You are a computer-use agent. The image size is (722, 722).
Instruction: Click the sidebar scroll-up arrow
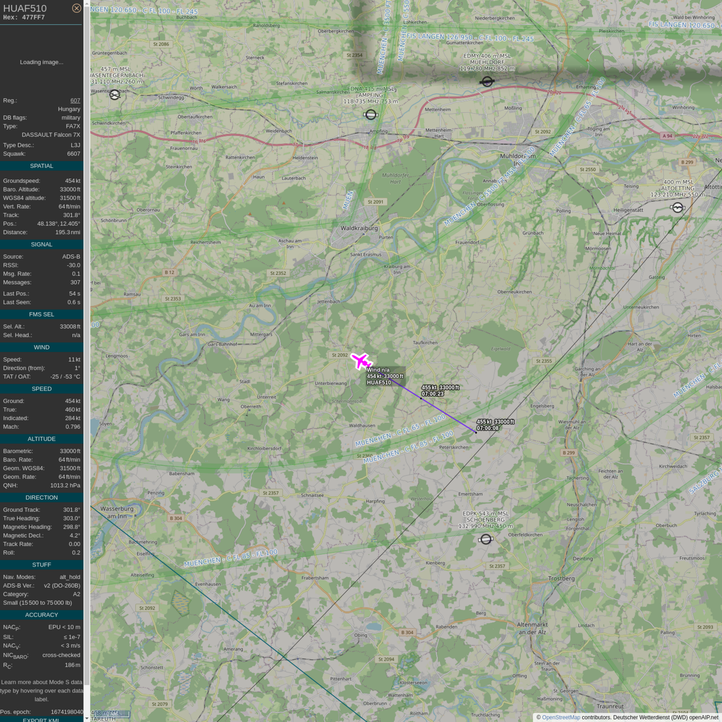pyautogui.click(x=87, y=4)
